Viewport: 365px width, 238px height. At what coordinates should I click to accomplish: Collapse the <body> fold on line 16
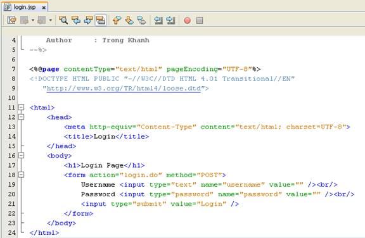(x=21, y=155)
